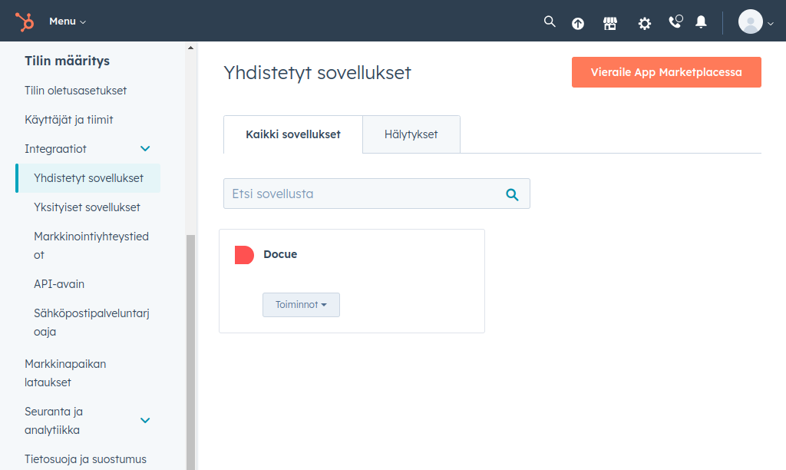Open Tietosuoja ja suostumus
786x470 pixels.
86,459
